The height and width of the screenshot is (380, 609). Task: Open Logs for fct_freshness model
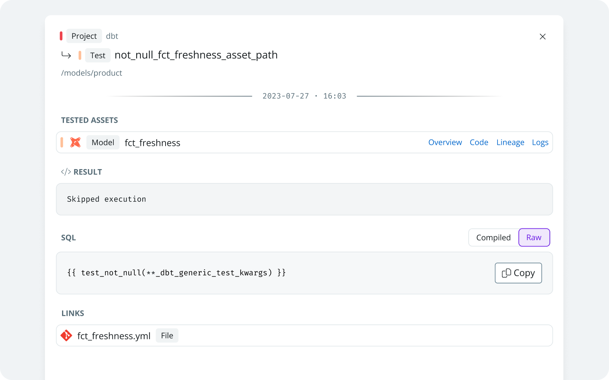540,142
